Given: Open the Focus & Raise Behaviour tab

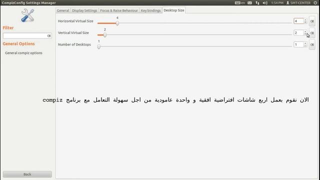Looking at the screenshot, I should (119, 10).
